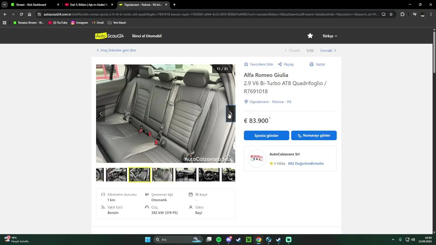The image size is (436, 245).
Task: Open Minecraft creeper icon in taskbar
Action: pyautogui.click(x=249, y=240)
